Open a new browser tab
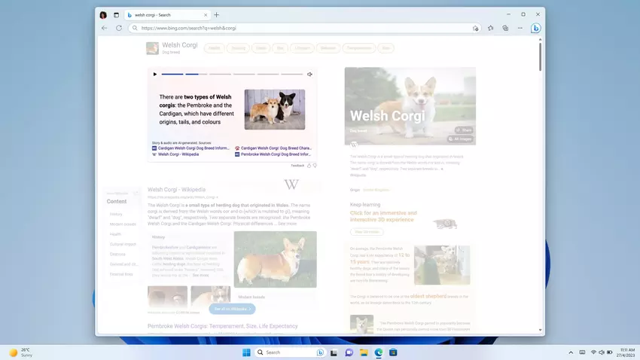This screenshot has width=640, height=360. (x=216, y=14)
